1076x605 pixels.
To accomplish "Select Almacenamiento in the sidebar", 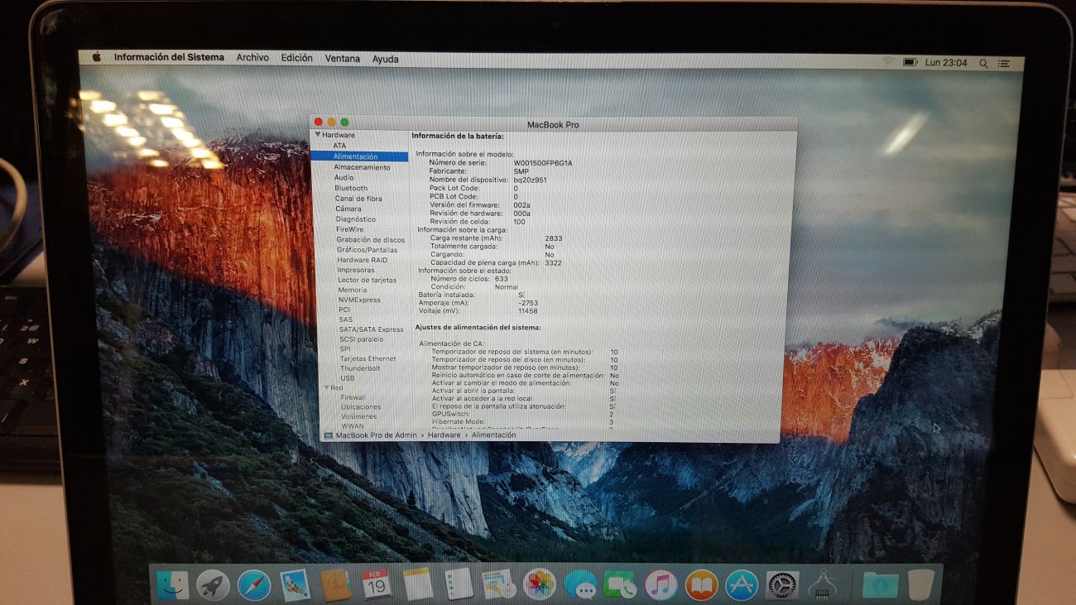I will [x=362, y=167].
